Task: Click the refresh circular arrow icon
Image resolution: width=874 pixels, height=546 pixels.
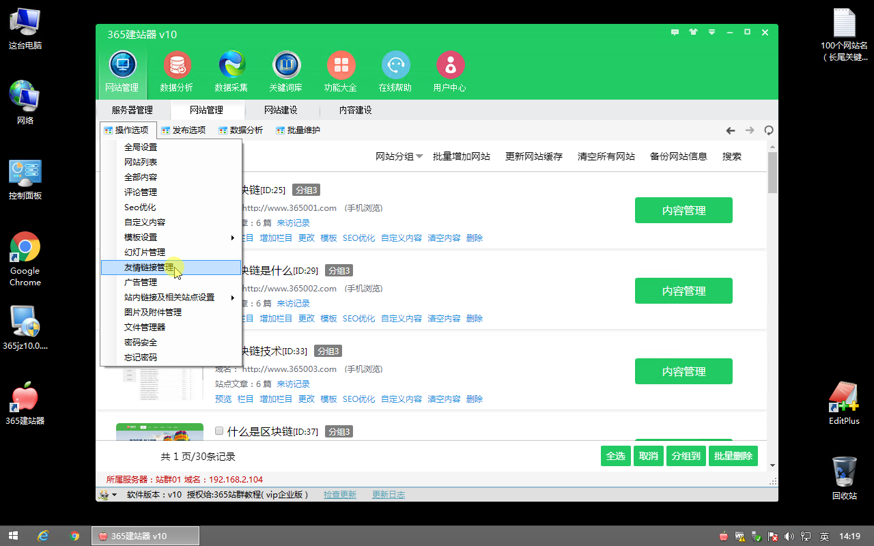Action: pyautogui.click(x=769, y=130)
